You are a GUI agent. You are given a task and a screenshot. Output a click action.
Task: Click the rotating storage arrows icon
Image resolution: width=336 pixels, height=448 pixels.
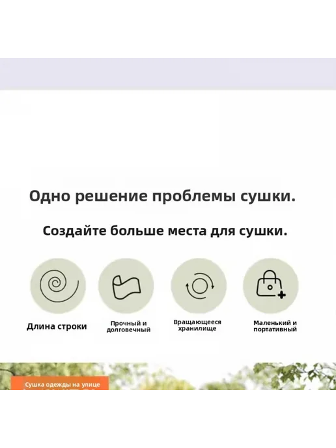coord(199,286)
